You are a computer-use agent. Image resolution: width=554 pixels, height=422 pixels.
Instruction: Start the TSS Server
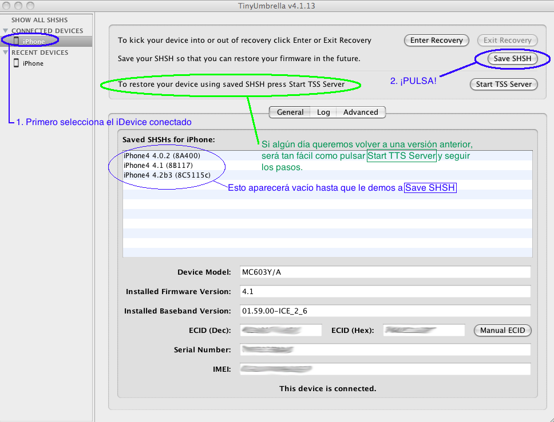point(504,85)
